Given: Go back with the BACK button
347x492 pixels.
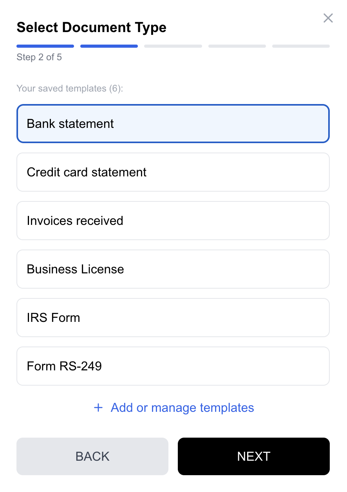Looking at the screenshot, I should coord(92,456).
